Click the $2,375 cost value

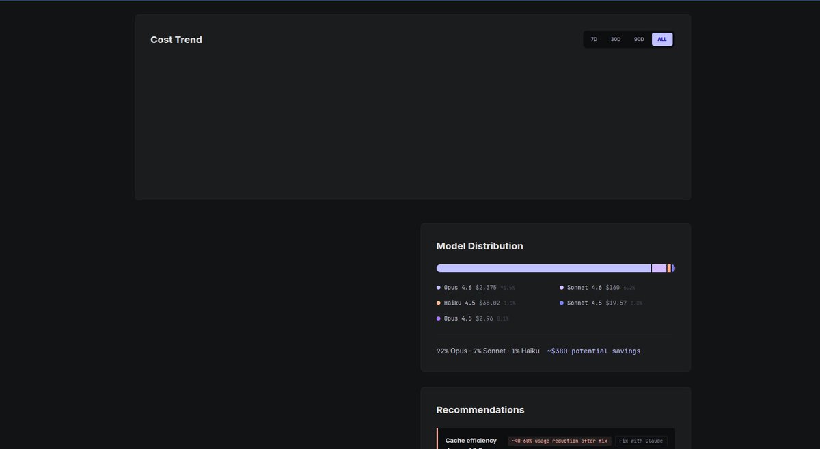point(486,288)
